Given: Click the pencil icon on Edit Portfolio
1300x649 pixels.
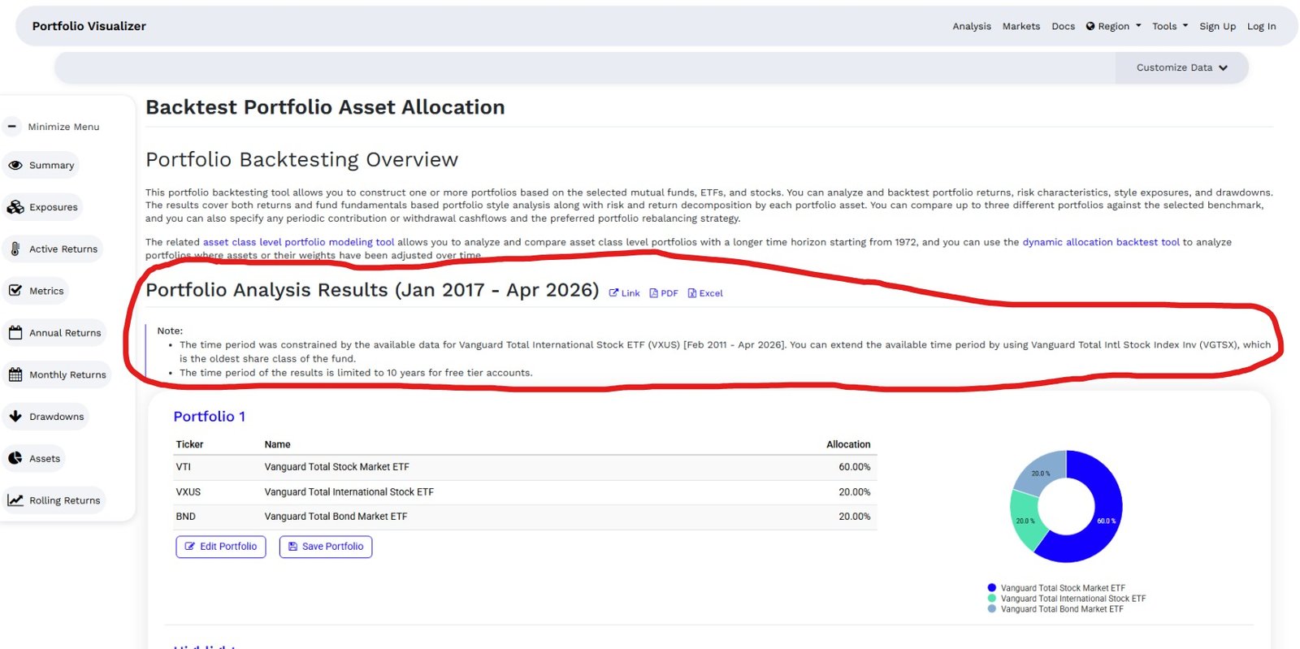Looking at the screenshot, I should coord(190,547).
